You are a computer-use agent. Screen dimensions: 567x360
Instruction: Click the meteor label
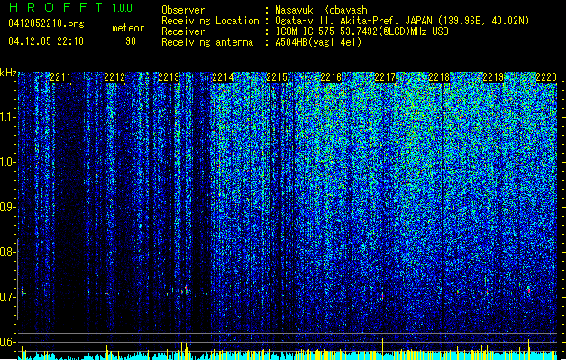pos(128,28)
